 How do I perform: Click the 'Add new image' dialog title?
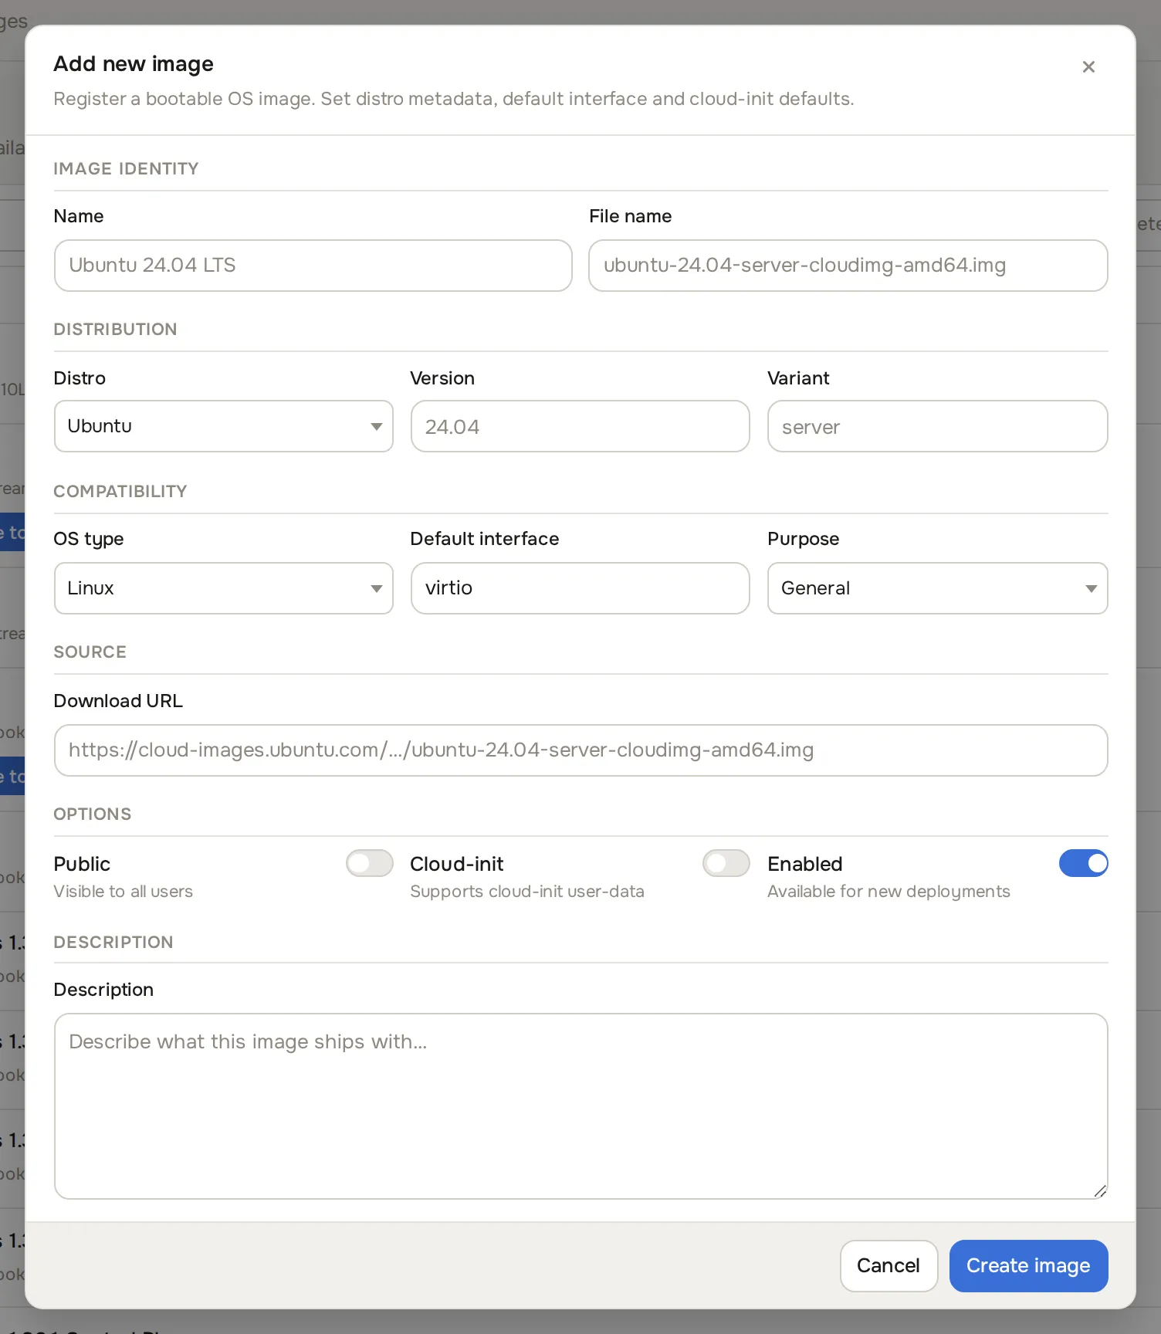(x=134, y=64)
